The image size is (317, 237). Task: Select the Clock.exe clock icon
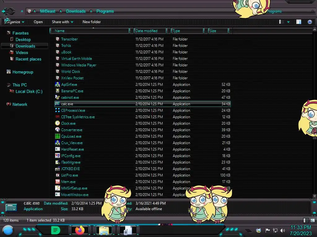coord(57,123)
